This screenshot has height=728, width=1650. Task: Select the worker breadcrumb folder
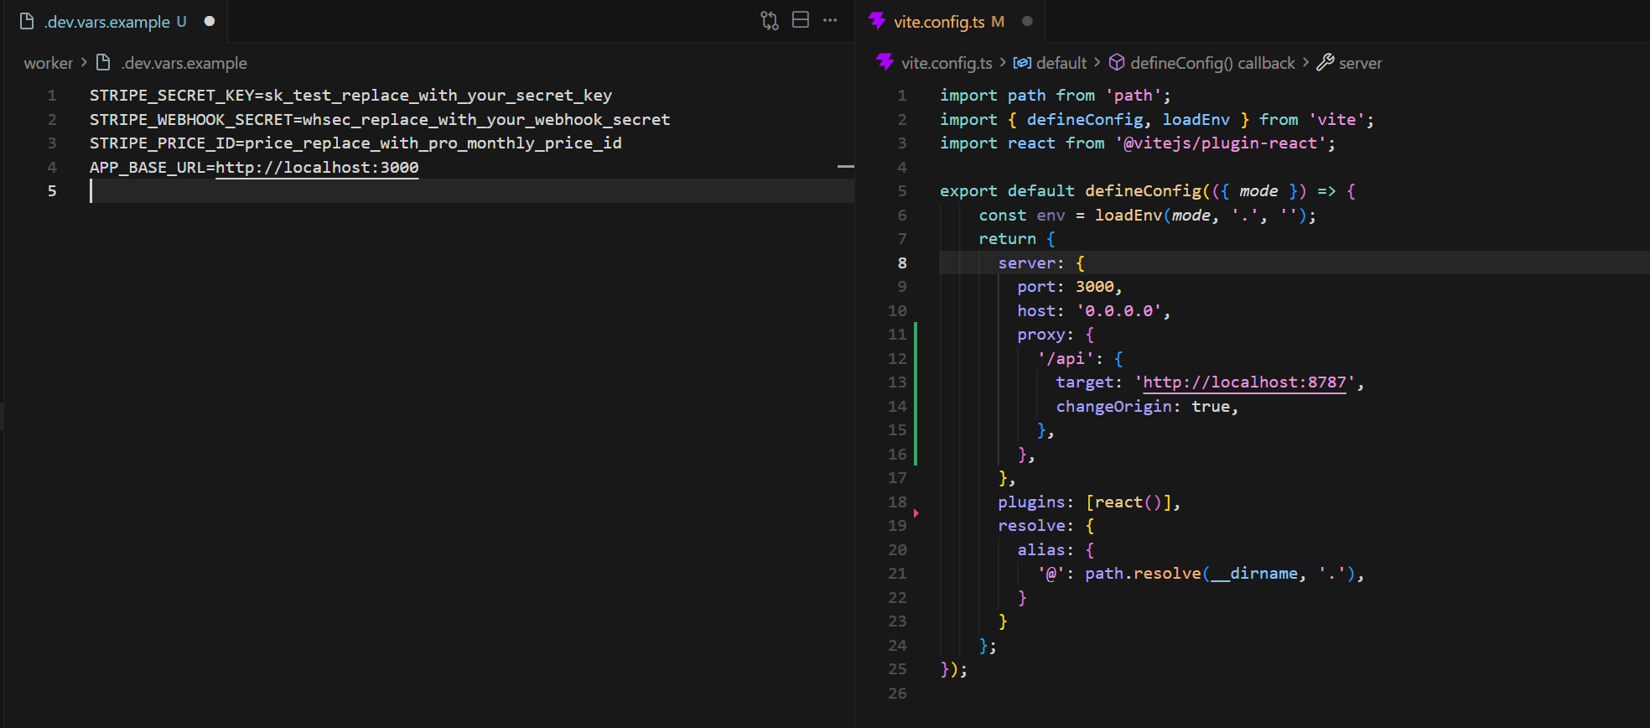point(48,63)
